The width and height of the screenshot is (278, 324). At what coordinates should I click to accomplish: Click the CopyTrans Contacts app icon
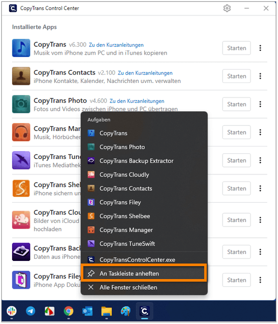[21, 76]
